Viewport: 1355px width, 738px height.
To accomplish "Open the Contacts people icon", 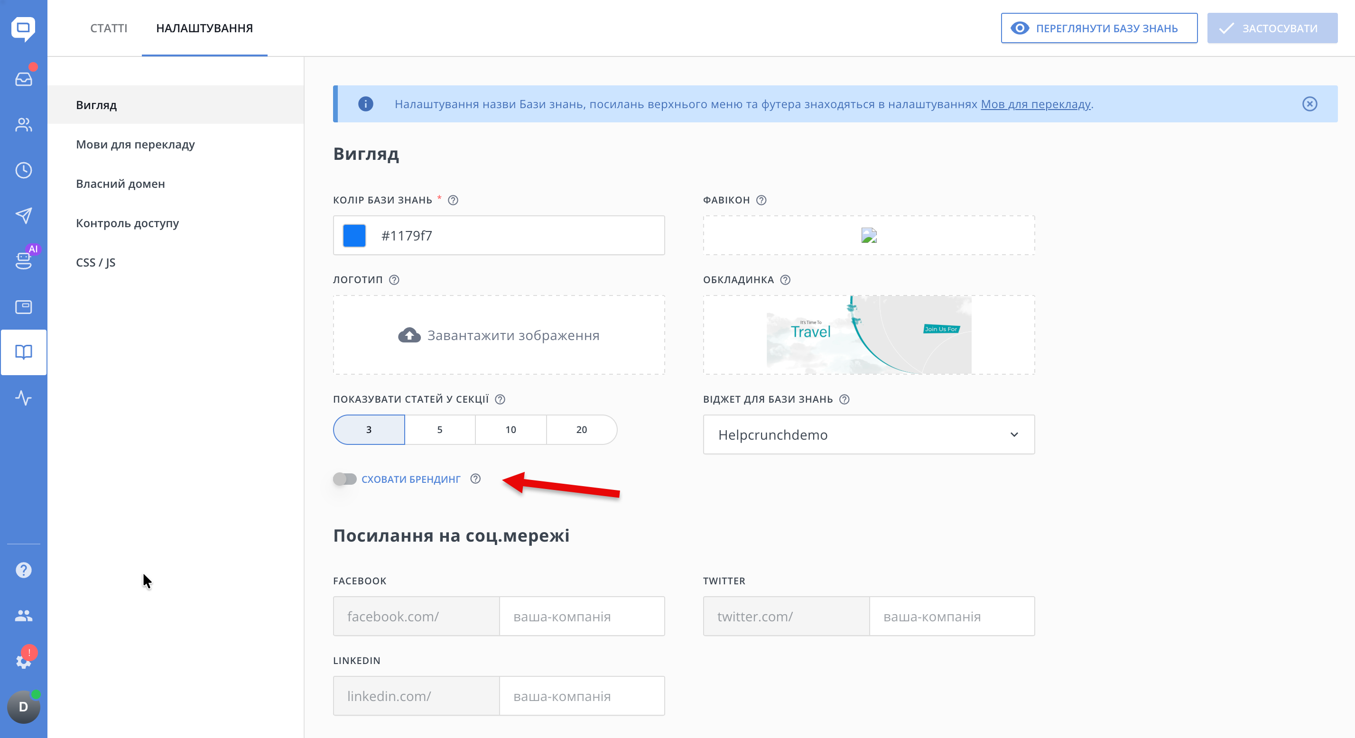I will tap(24, 125).
